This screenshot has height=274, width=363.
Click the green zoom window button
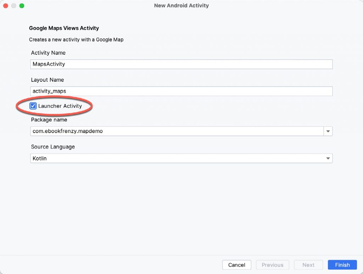click(x=22, y=6)
